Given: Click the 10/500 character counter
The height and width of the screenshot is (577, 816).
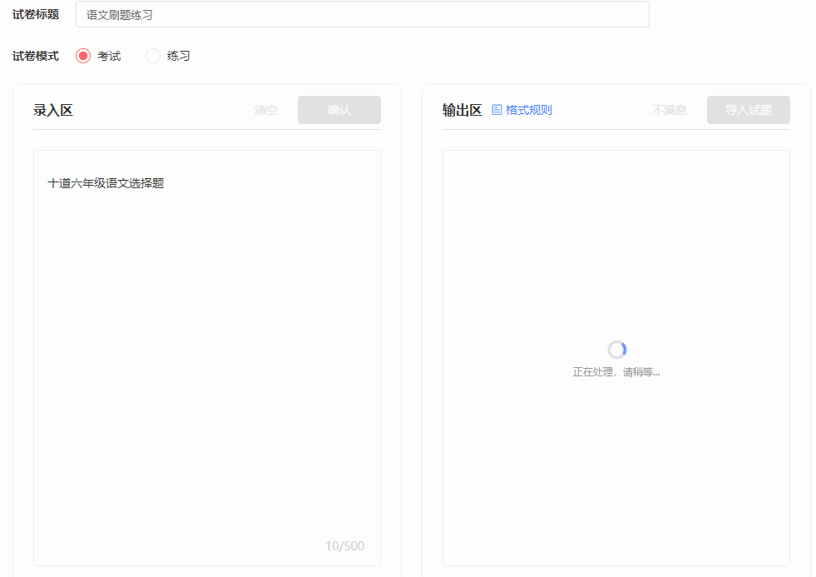Looking at the screenshot, I should pyautogui.click(x=344, y=545).
